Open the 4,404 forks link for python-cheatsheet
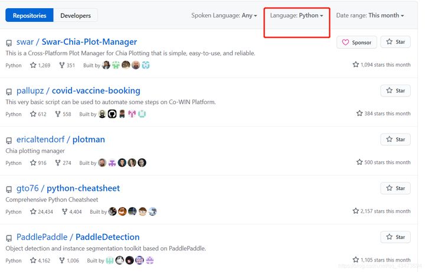 72,212
